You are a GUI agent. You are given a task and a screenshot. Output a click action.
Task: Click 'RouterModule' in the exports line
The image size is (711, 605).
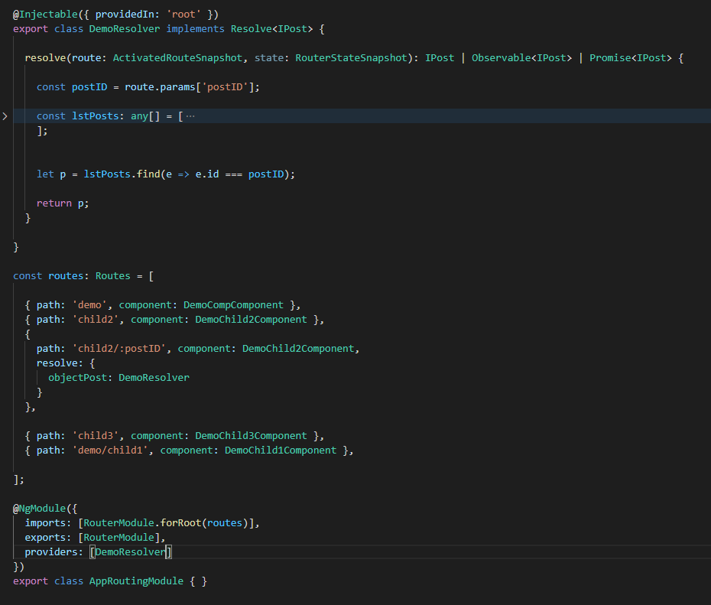tap(118, 537)
